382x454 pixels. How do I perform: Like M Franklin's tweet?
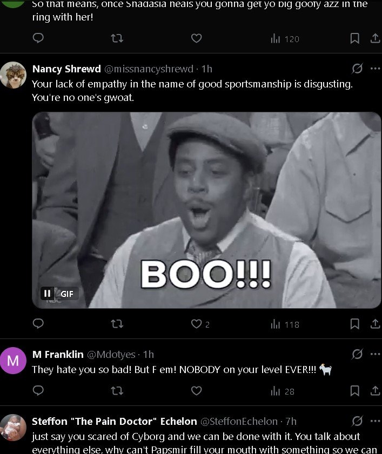[197, 390]
